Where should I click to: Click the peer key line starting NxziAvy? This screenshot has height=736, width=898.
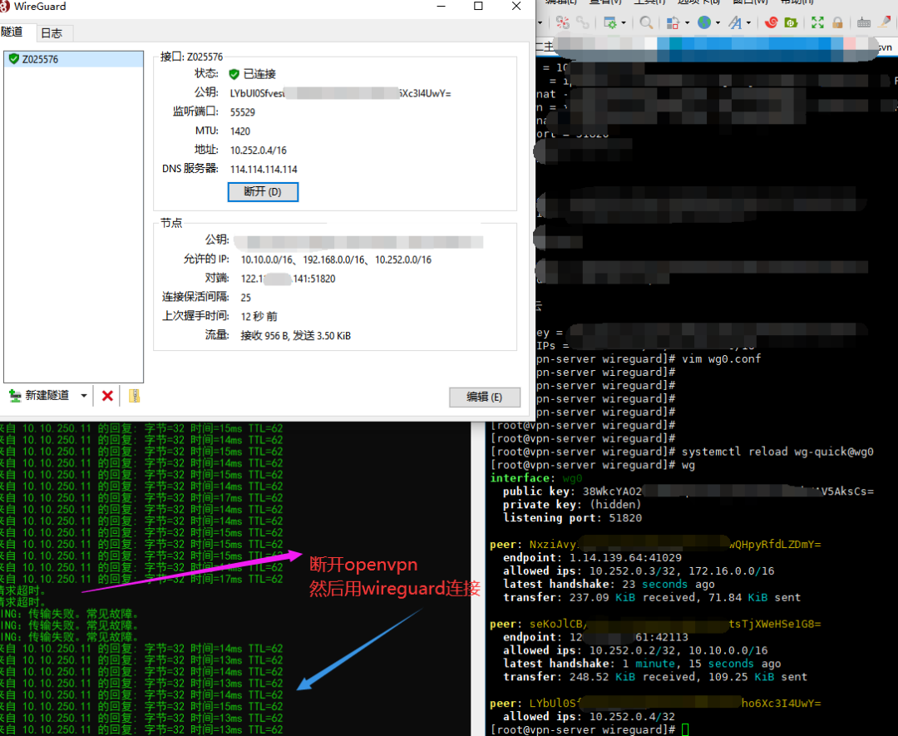(x=655, y=545)
